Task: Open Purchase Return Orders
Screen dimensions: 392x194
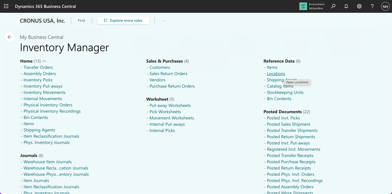Action: [x=172, y=86]
